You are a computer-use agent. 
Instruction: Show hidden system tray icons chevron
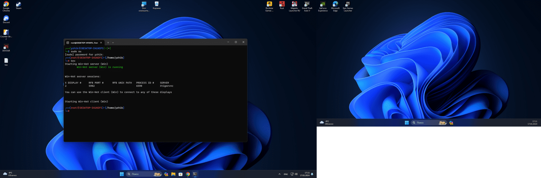pyautogui.click(x=279, y=174)
